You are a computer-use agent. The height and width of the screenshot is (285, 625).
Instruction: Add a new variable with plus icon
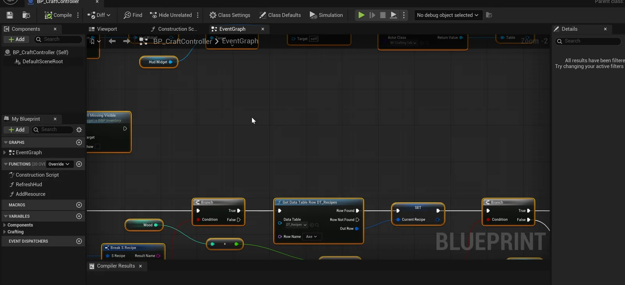[x=79, y=216]
